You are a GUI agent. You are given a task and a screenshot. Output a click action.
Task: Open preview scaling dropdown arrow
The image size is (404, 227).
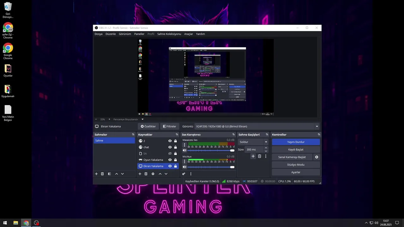(x=142, y=119)
